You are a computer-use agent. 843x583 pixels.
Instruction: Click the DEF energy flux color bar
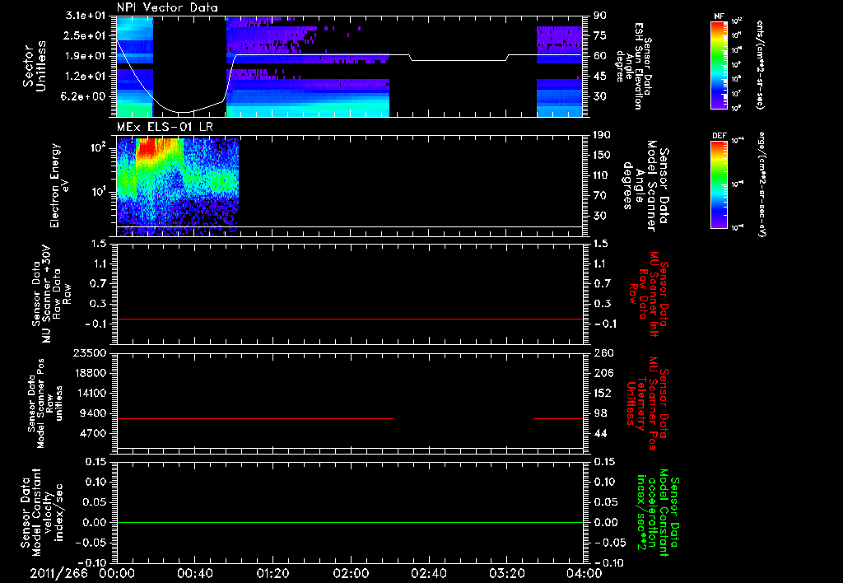click(720, 184)
